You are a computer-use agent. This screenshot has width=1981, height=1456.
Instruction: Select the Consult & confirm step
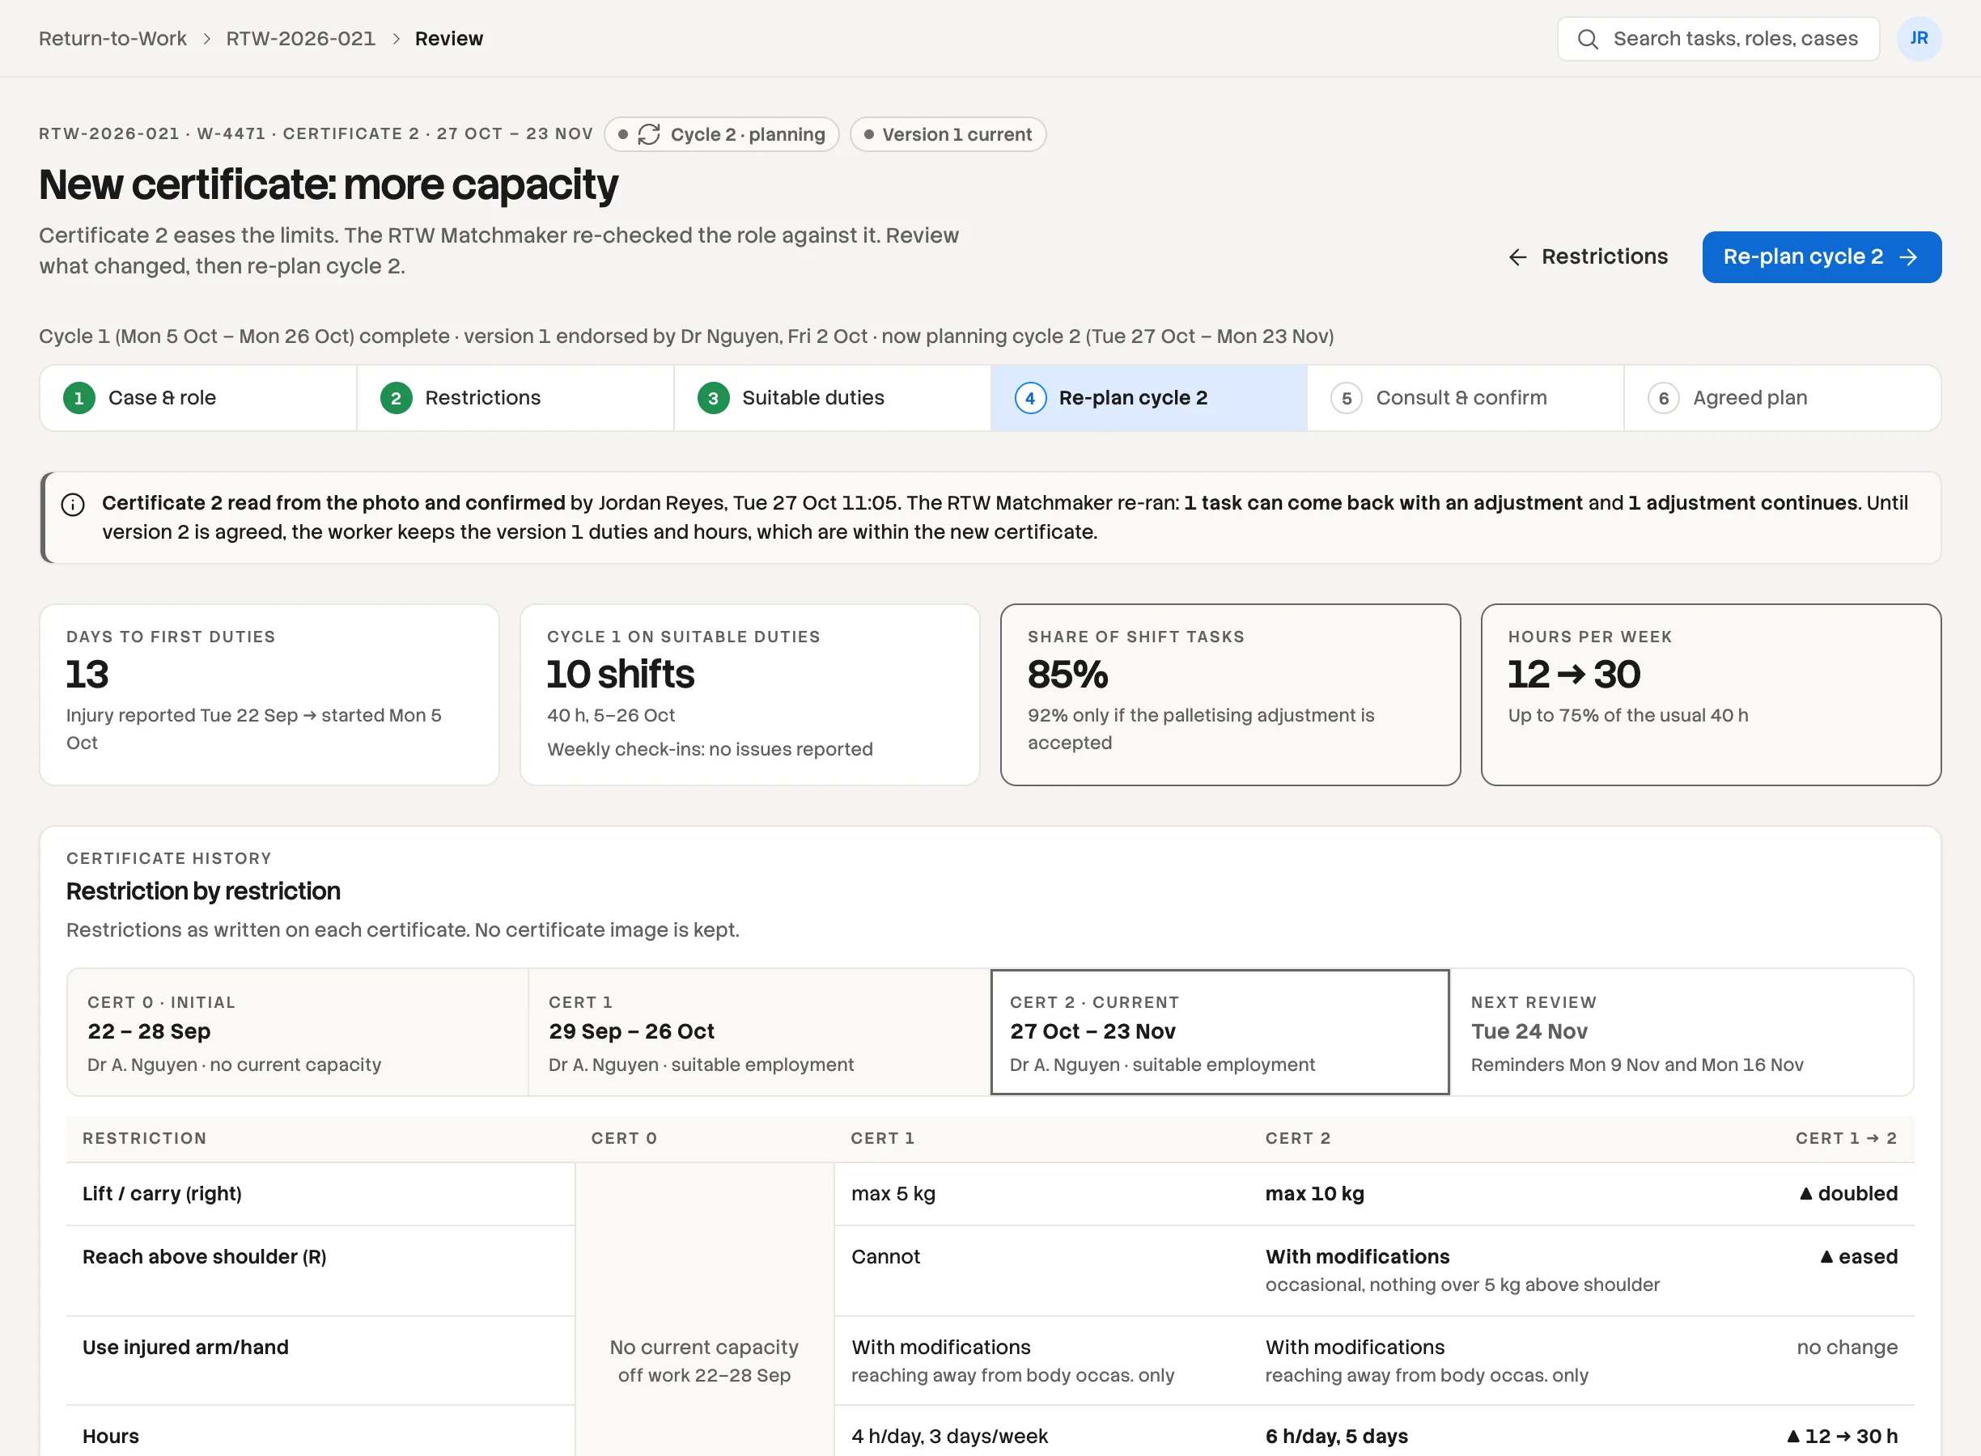1466,398
